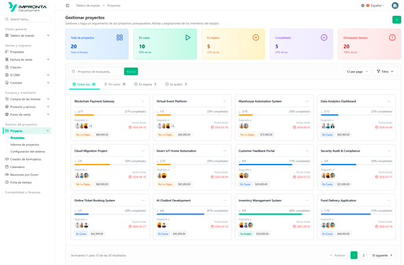
Task: Click the Demasiado tiempo alert icon
Action: [392, 38]
